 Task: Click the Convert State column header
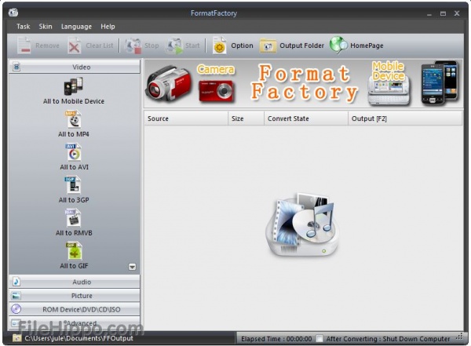[306, 118]
